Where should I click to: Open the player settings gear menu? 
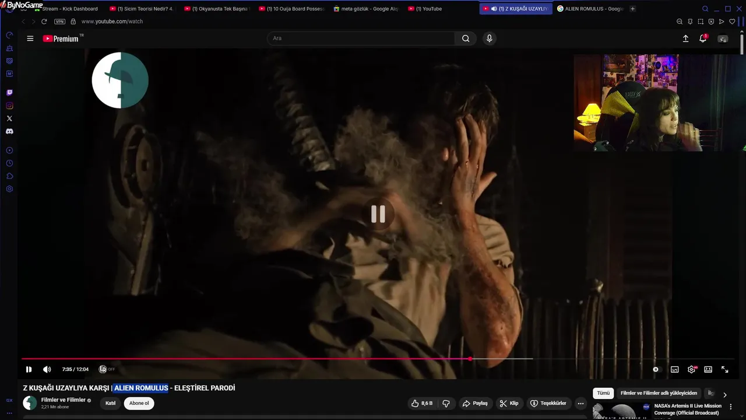click(x=692, y=369)
